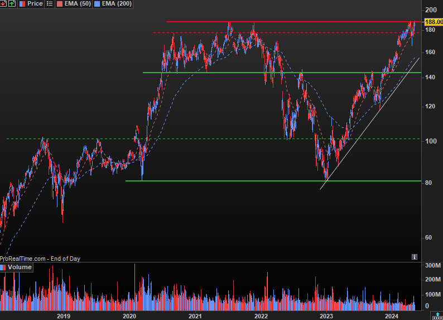443x320 pixels.
Task: Click the red down-arrow document icon
Action: point(3,4)
